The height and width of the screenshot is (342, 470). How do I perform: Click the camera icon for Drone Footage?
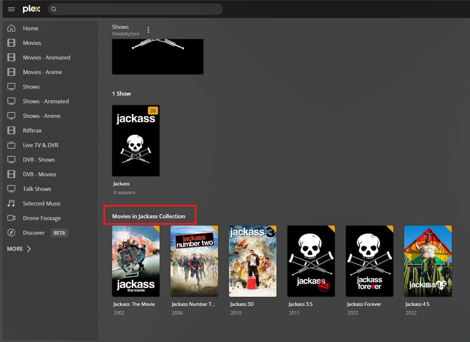tap(11, 218)
